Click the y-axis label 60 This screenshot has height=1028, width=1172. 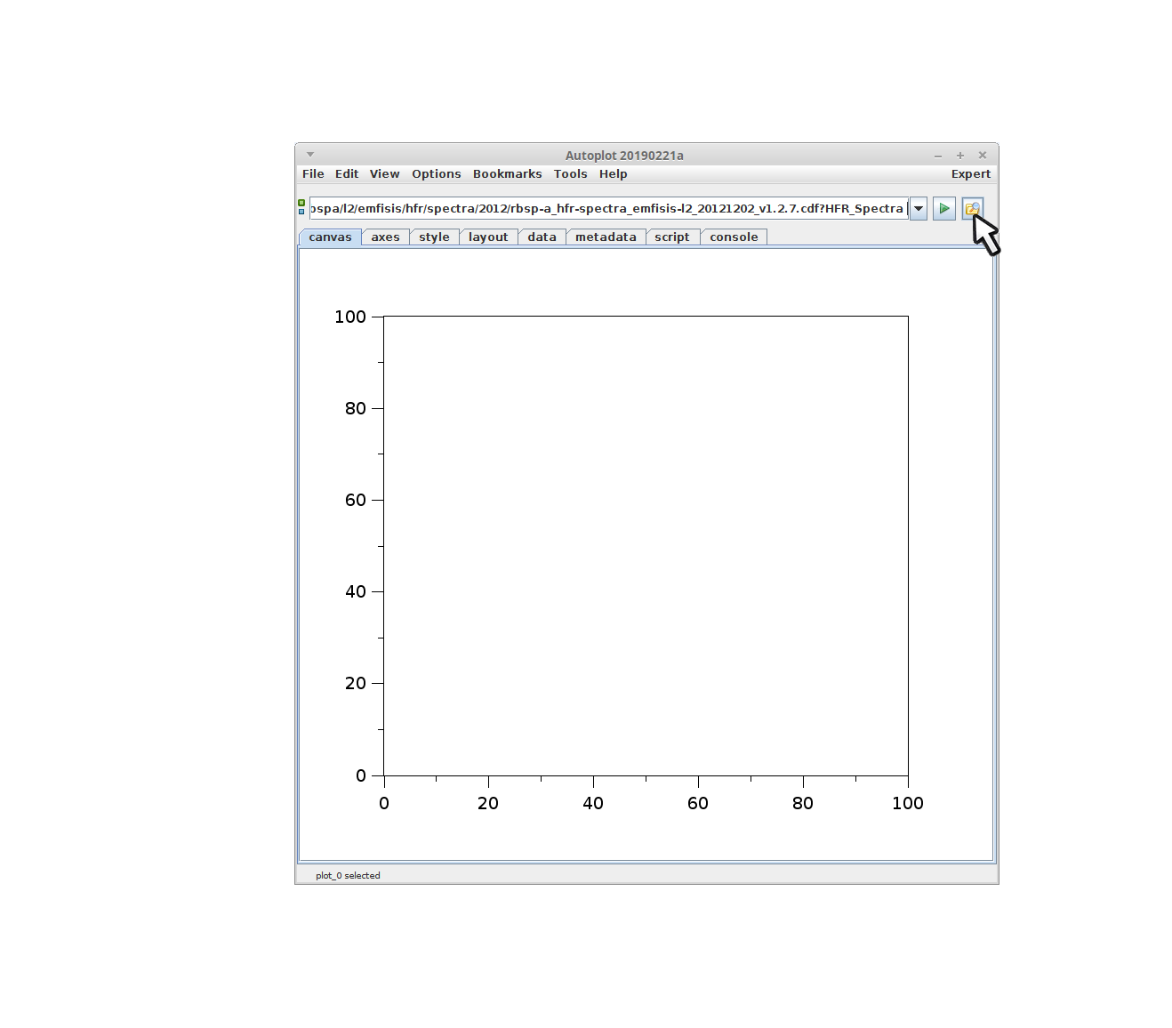[x=356, y=500]
